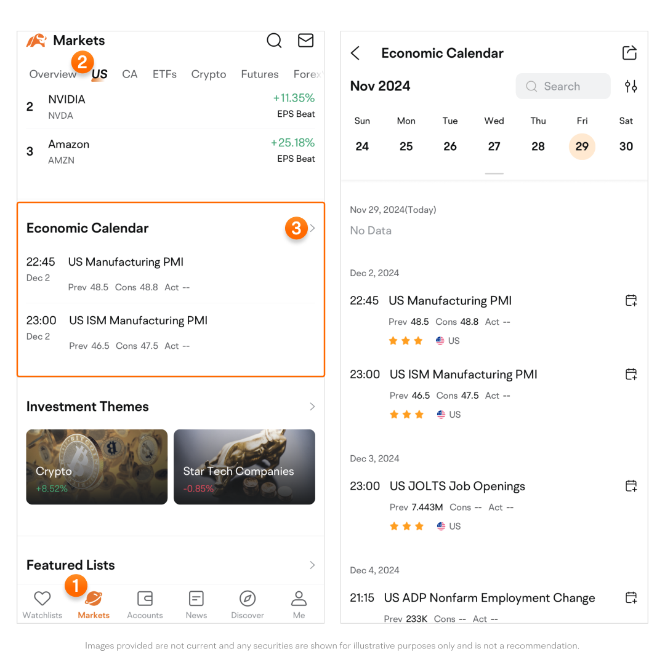Expand the Investment Themes chevron
665x665 pixels.
pyautogui.click(x=312, y=407)
